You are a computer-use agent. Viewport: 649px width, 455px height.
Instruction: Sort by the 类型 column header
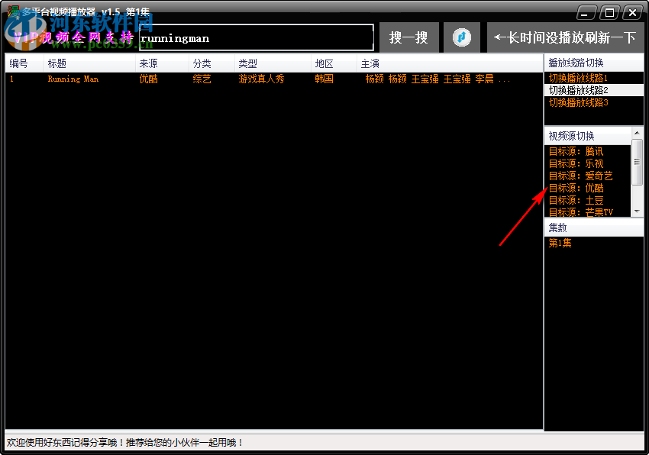tap(273, 63)
